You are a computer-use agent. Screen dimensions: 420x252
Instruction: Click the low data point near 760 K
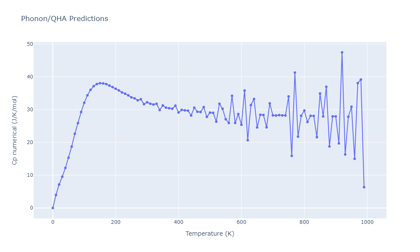(x=291, y=156)
